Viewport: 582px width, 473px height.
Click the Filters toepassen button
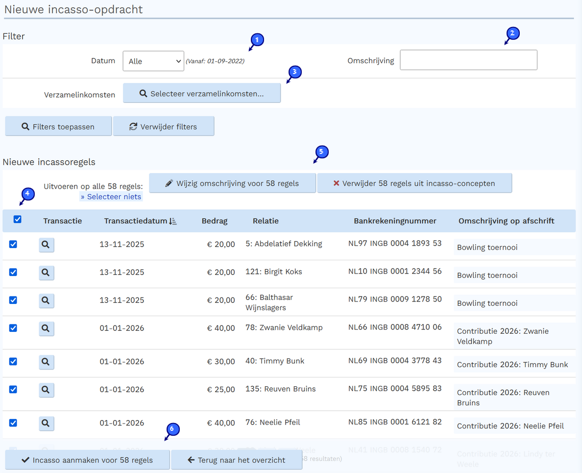coord(59,126)
